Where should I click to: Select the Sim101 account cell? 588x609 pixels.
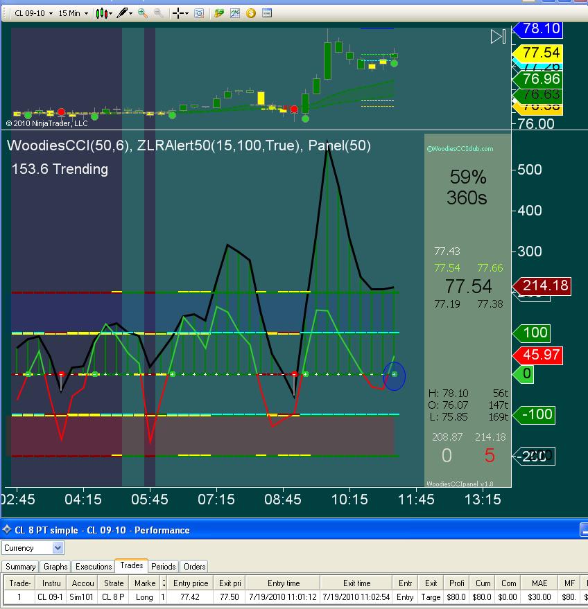point(82,597)
